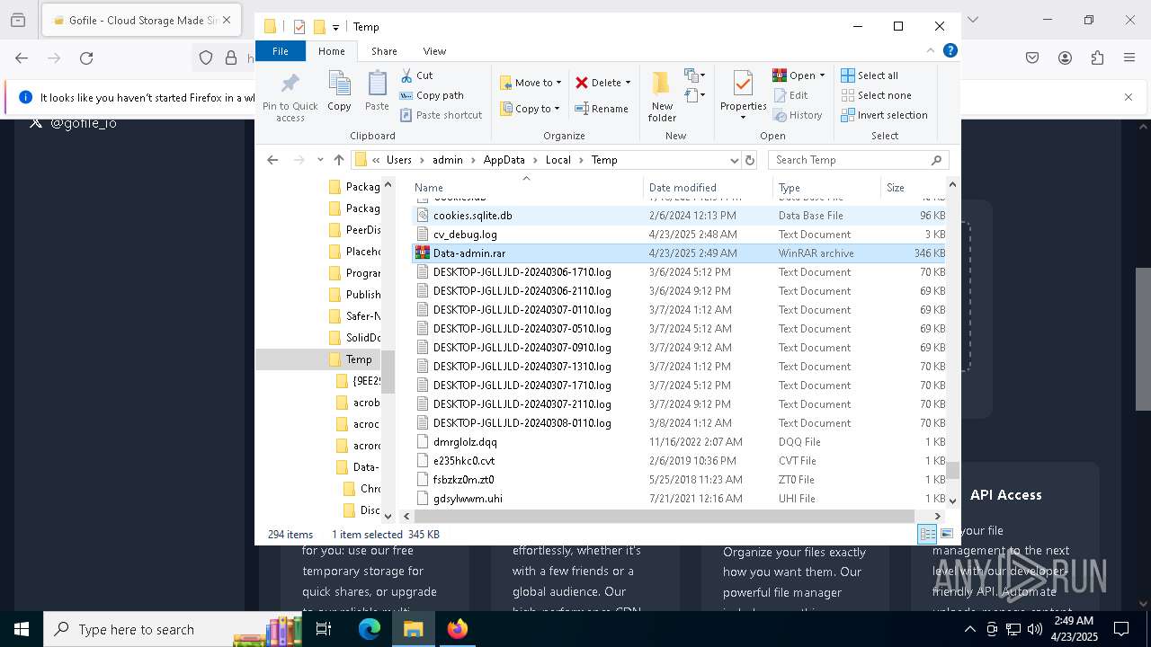1151x647 pixels.
Task: Open the File menu tab
Action: pyautogui.click(x=281, y=51)
